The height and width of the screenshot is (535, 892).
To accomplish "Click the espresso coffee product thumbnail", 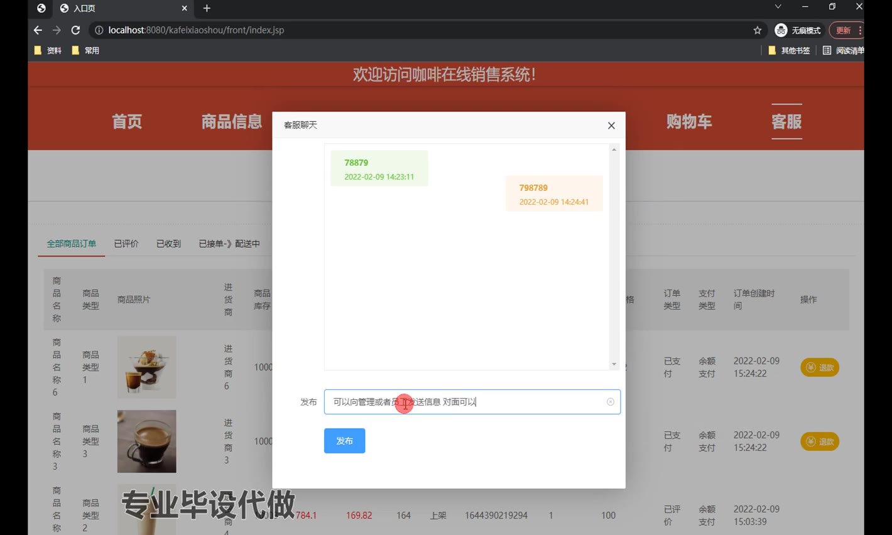I will tap(146, 441).
